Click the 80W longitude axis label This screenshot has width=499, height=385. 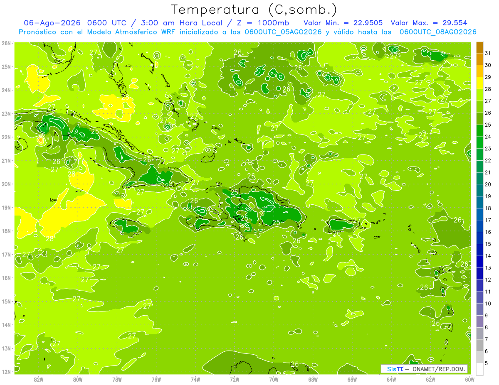click(78, 379)
